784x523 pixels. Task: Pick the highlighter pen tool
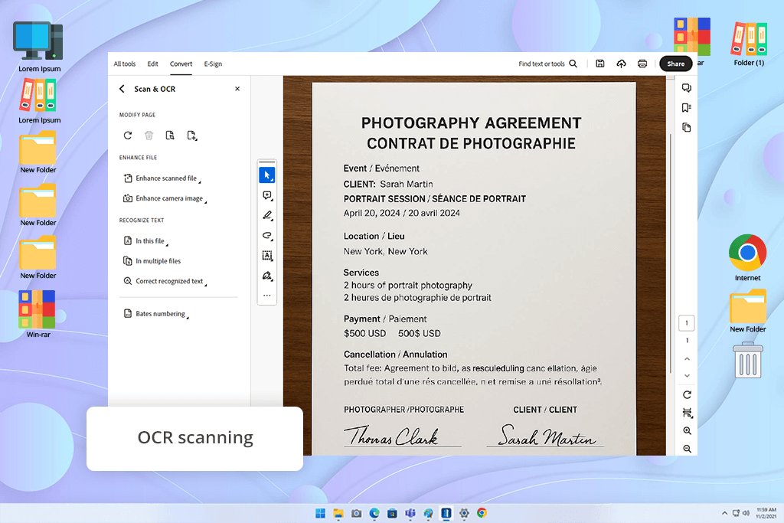[267, 215]
